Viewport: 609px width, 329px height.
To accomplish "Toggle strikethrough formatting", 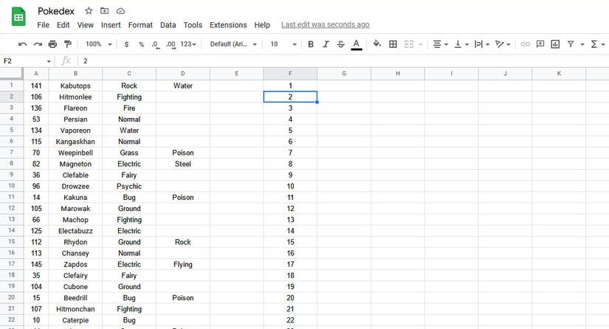I will (x=340, y=44).
